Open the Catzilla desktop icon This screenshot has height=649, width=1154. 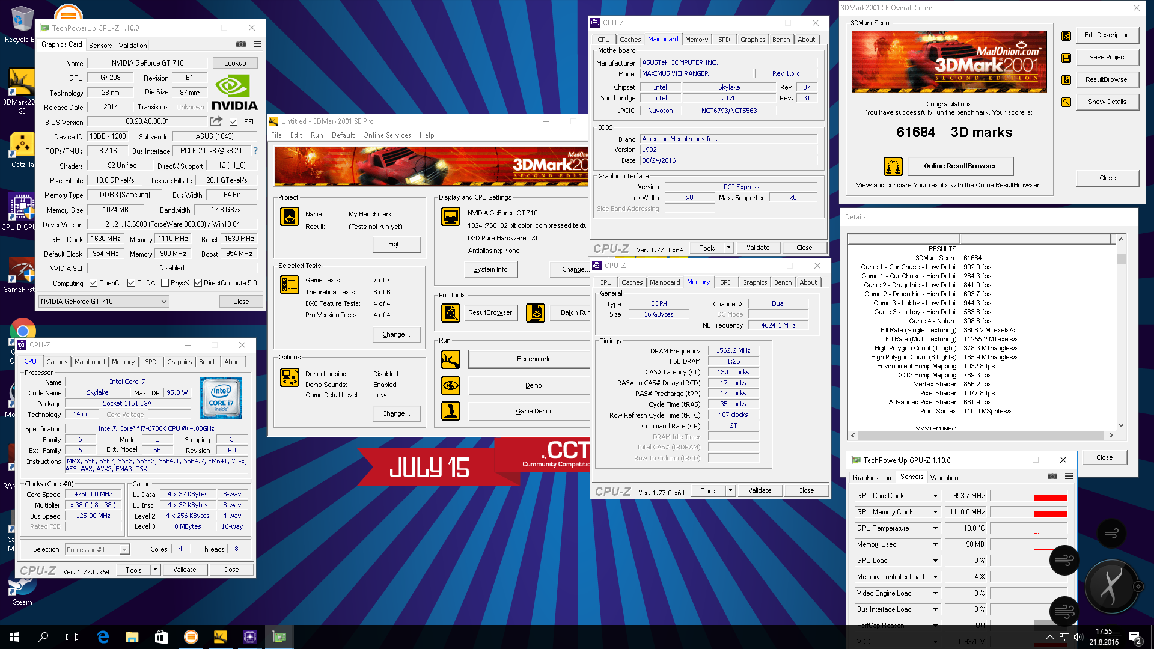pyautogui.click(x=22, y=150)
